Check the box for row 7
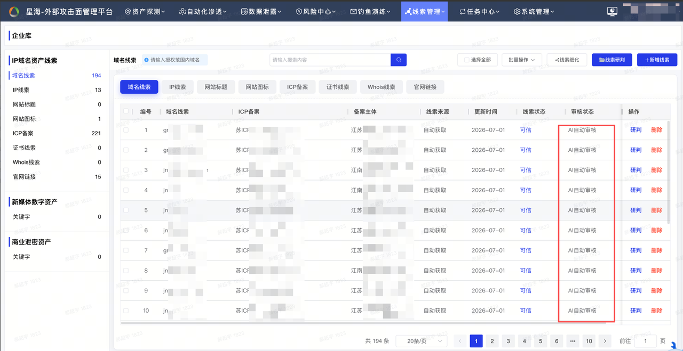Image resolution: width=683 pixels, height=351 pixels. pos(126,250)
